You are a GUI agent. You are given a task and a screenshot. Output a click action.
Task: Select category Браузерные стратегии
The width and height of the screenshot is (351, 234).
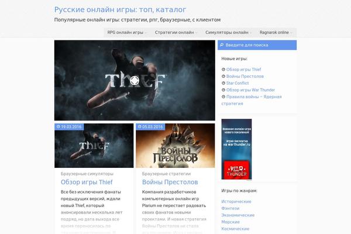[166, 174]
